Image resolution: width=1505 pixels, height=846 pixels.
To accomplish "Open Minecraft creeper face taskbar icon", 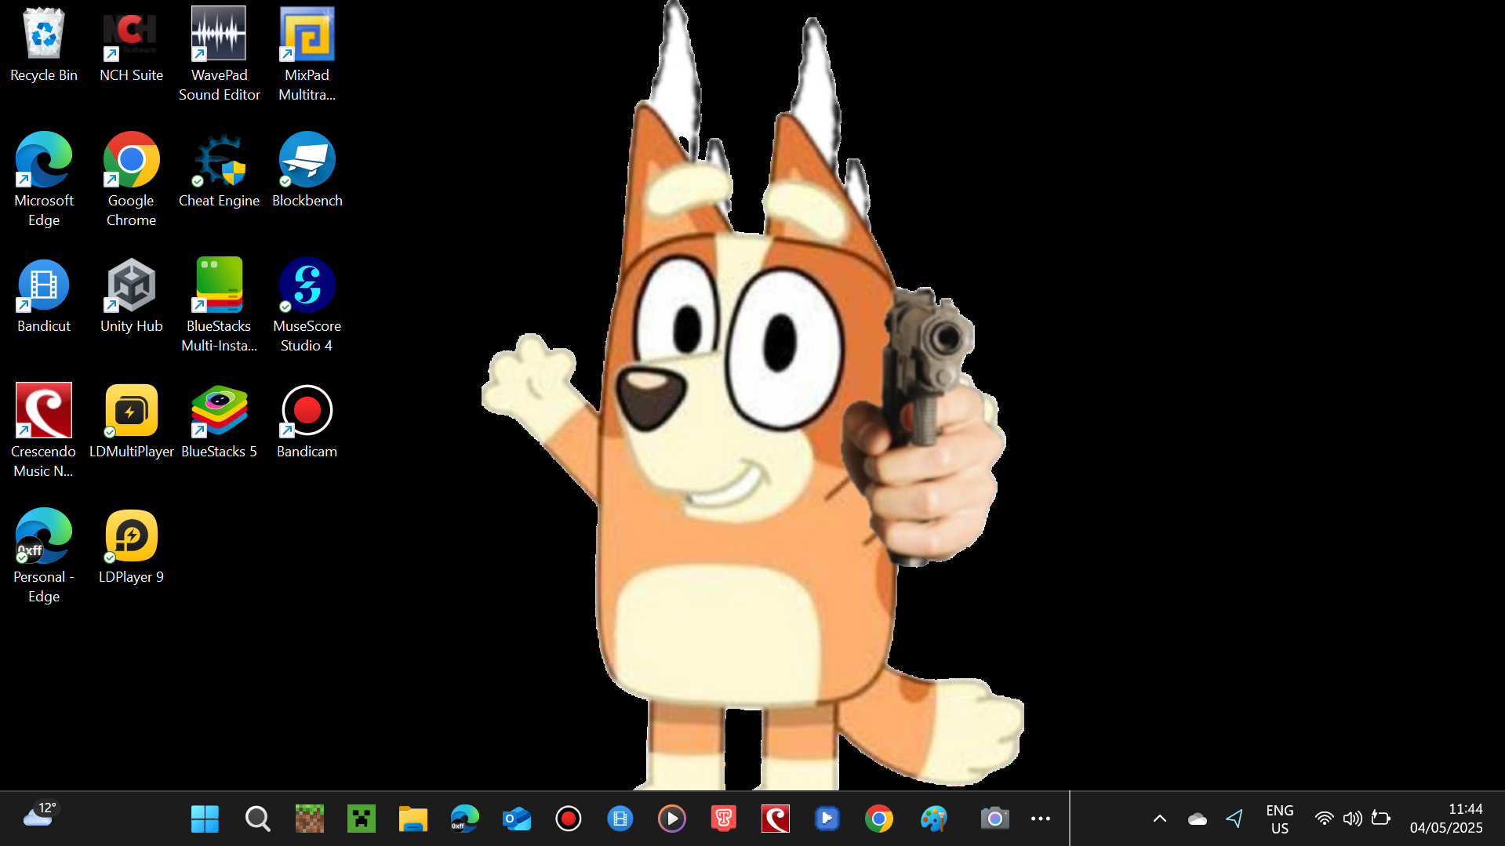I will (362, 819).
